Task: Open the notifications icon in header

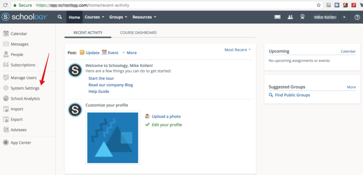Action: tap(302, 17)
